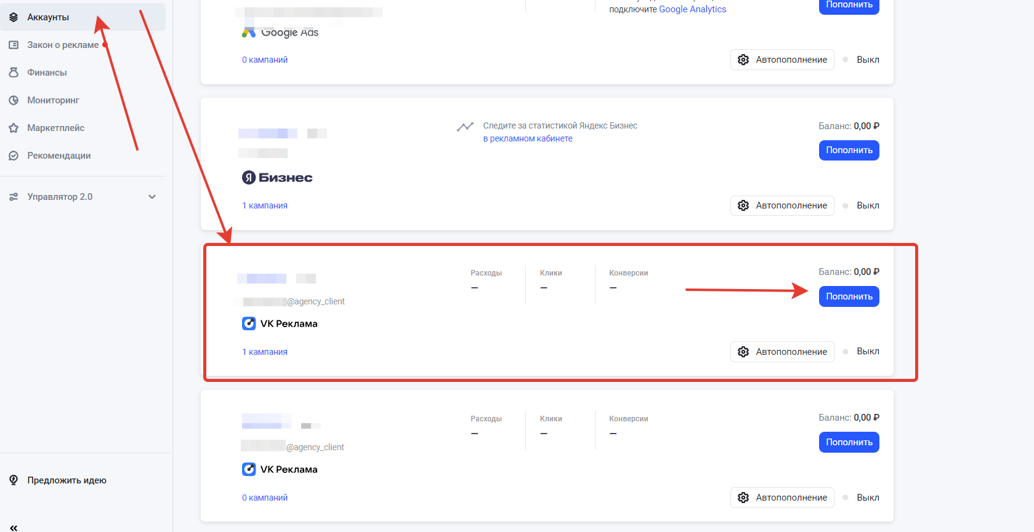Click the lightbulb icon next to Предложить идею
The width and height of the screenshot is (1034, 532).
point(14,480)
